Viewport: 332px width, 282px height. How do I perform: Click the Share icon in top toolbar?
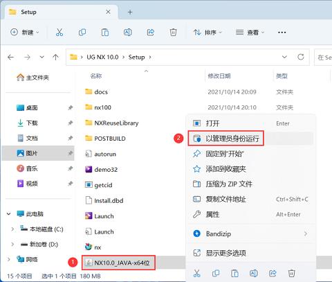151,33
